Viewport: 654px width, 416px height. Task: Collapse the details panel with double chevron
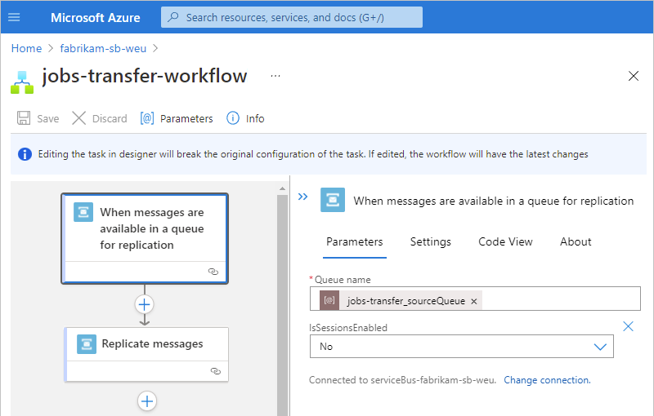pyautogui.click(x=302, y=197)
